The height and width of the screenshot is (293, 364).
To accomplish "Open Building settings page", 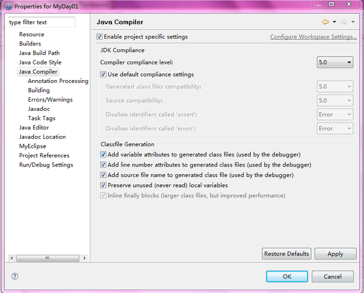I will pos(39,90).
